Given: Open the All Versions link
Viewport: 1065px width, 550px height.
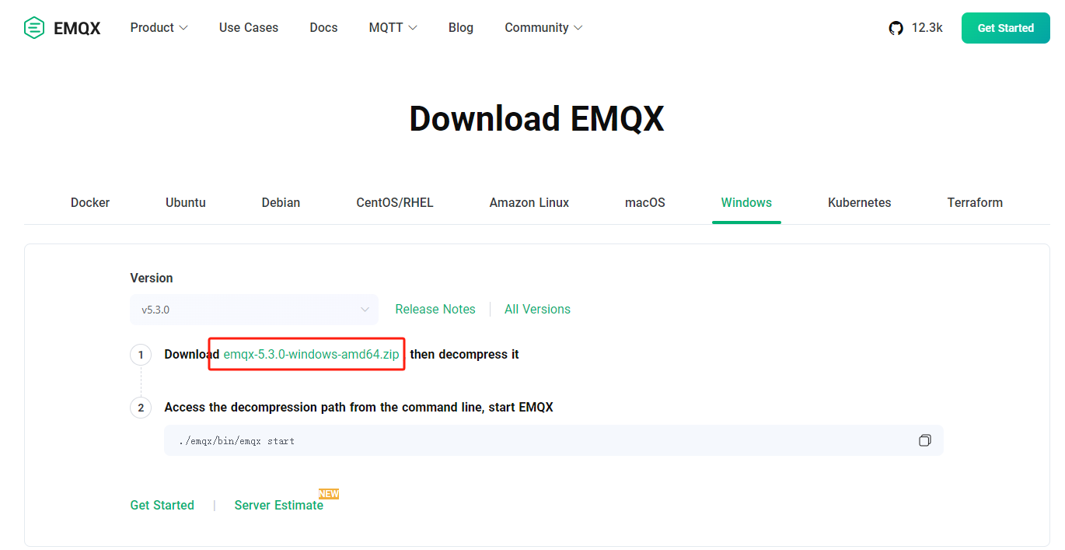Looking at the screenshot, I should pos(537,309).
